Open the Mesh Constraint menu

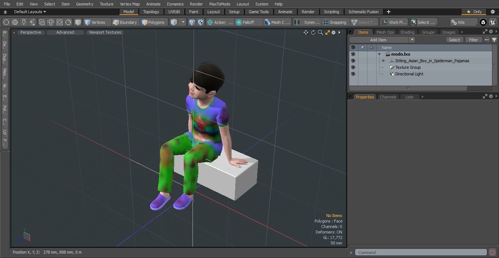click(277, 22)
